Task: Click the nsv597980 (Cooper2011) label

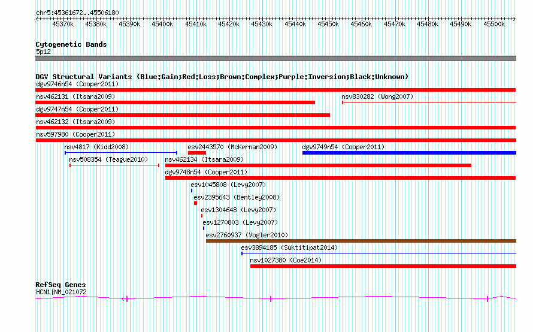Action: 75,134
